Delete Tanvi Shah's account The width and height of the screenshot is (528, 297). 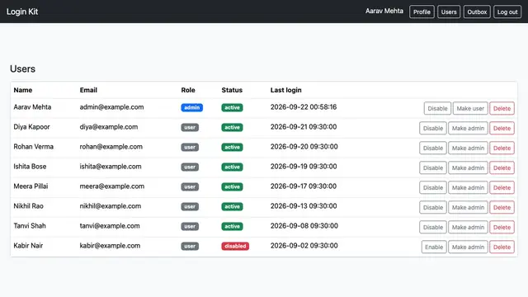502,228
